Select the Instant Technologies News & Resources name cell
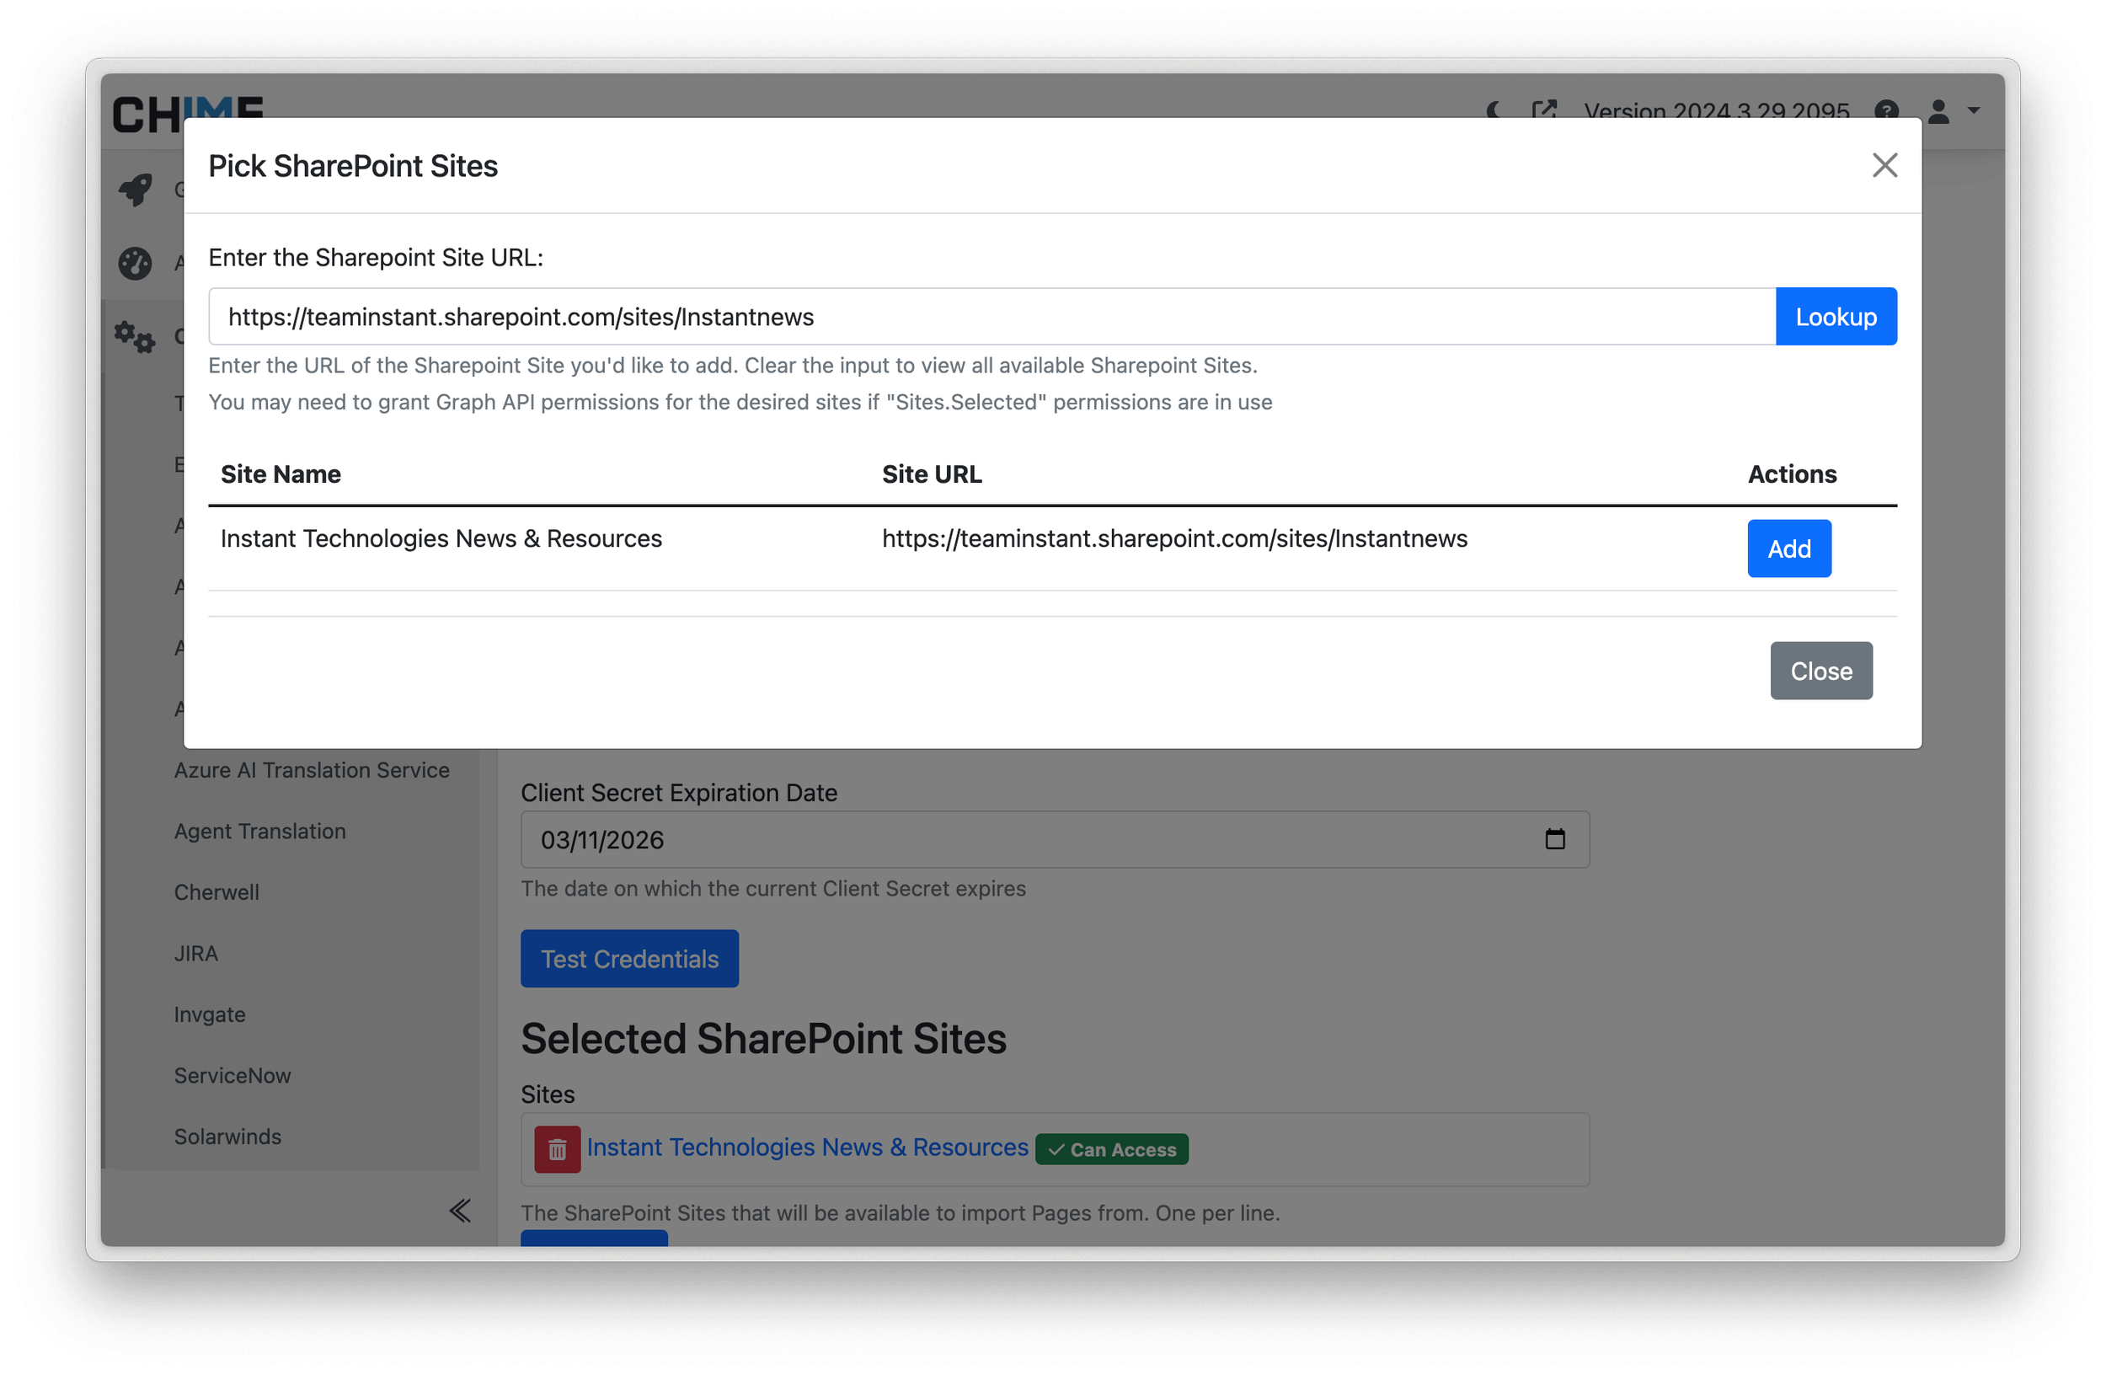2106x1375 pixels. (x=441, y=539)
